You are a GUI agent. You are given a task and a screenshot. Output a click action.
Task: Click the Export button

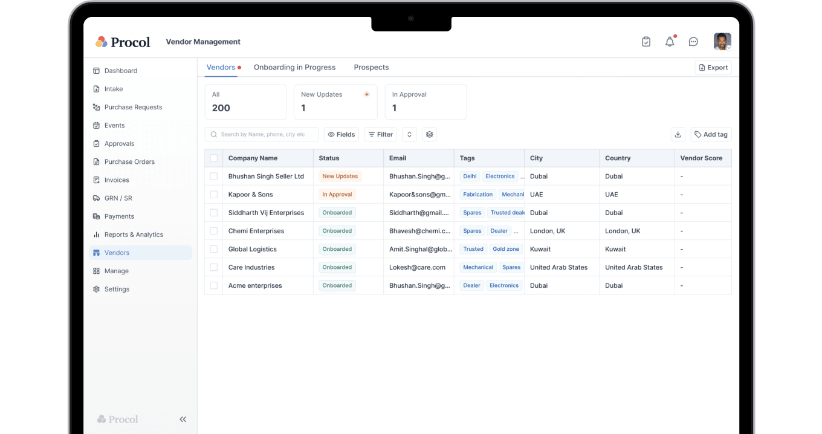(713, 67)
